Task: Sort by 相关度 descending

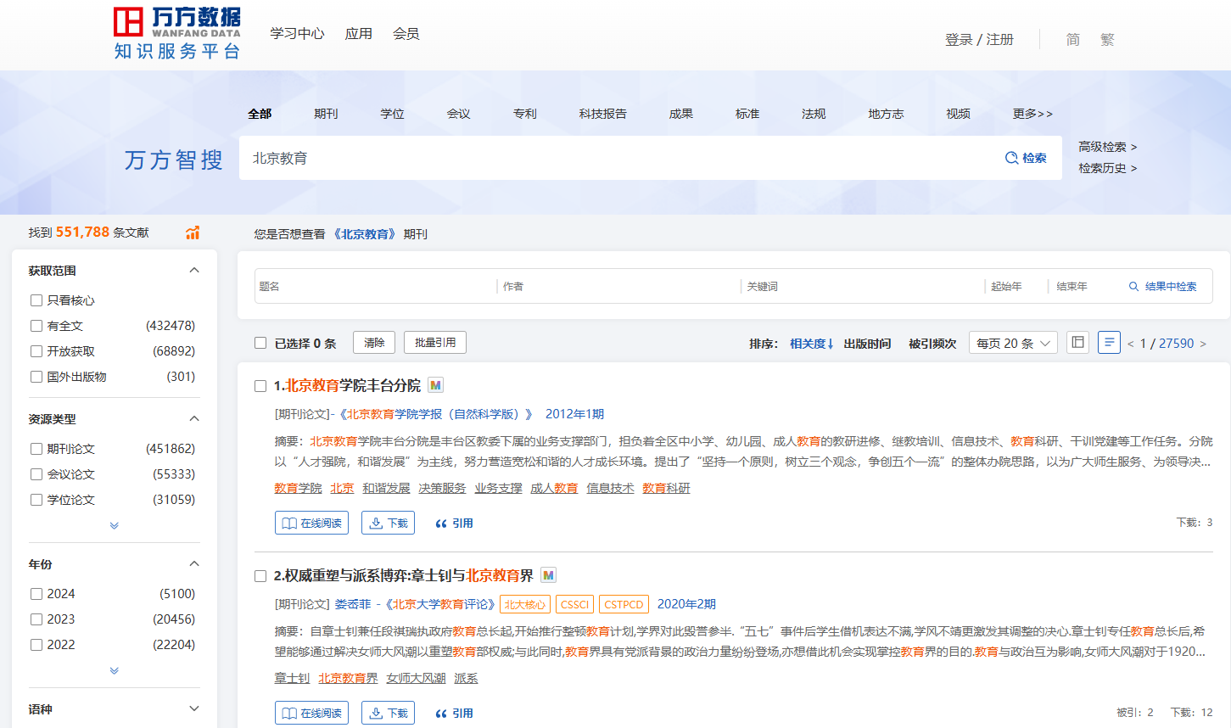Action: tap(812, 344)
